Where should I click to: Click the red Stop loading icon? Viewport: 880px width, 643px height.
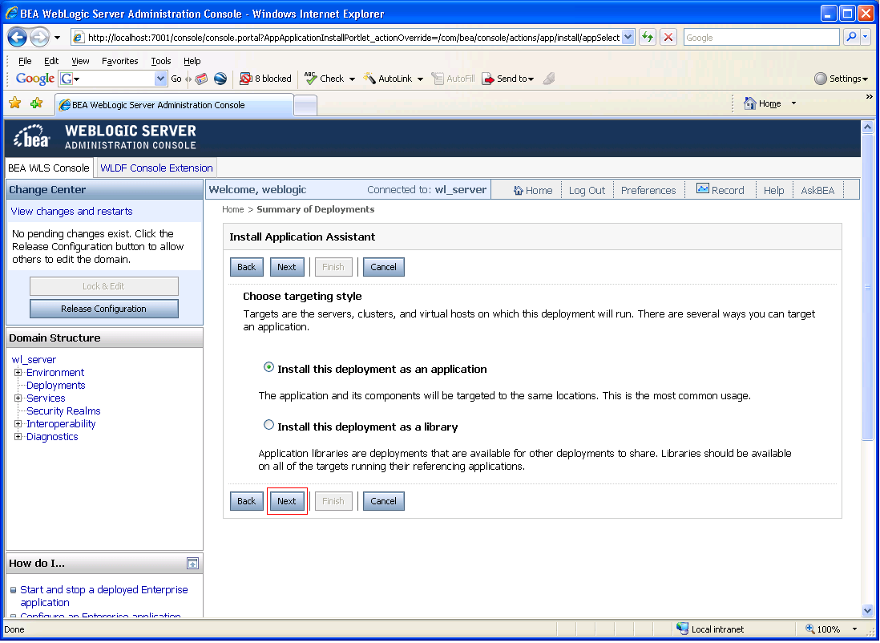(668, 38)
